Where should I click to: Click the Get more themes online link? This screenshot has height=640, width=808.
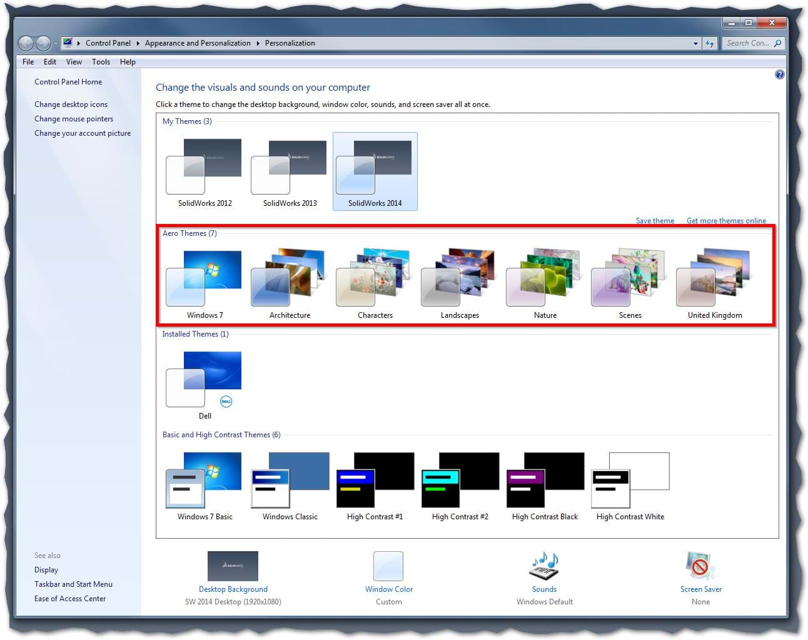(726, 221)
